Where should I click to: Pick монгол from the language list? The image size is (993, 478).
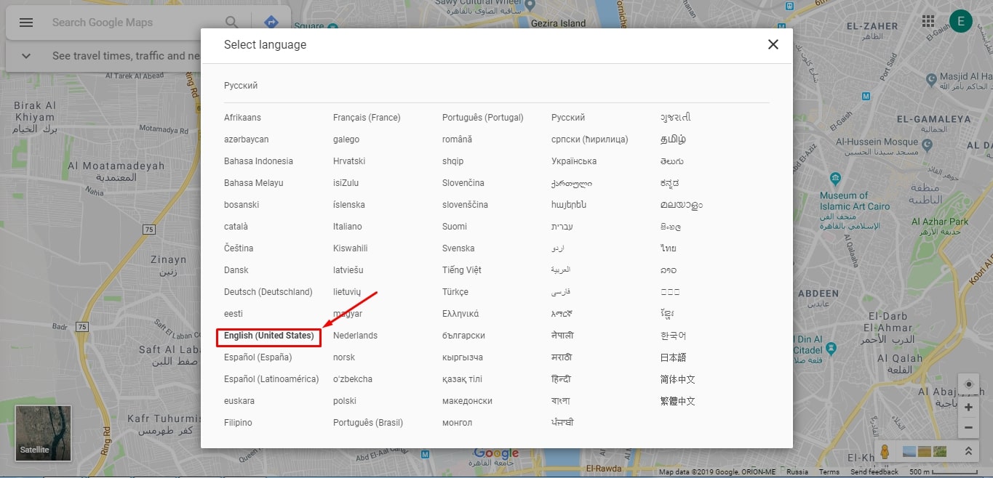pos(457,423)
